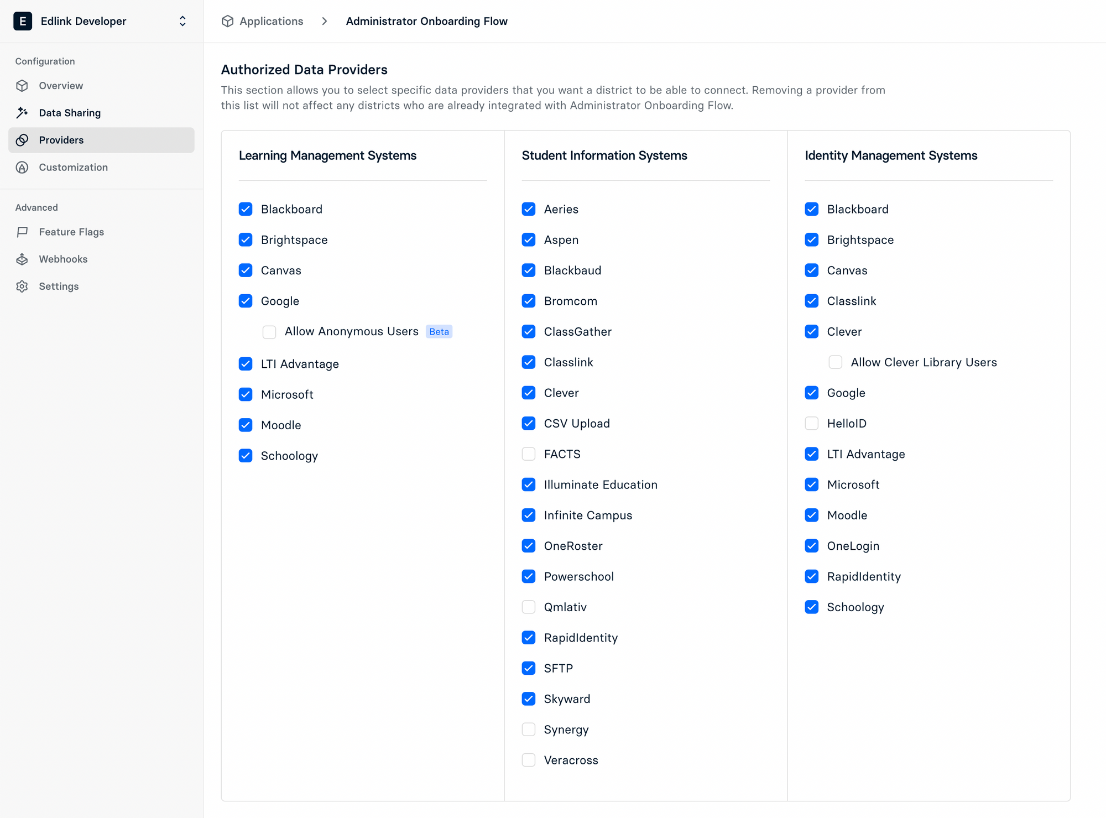Screen dimensions: 1106x818
Task: Uncheck Clever under Student Information Systems
Action: click(x=529, y=393)
